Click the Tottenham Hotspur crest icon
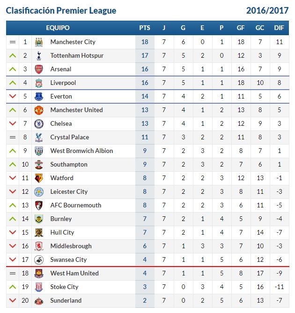The width and height of the screenshot is (295, 313). click(39, 56)
